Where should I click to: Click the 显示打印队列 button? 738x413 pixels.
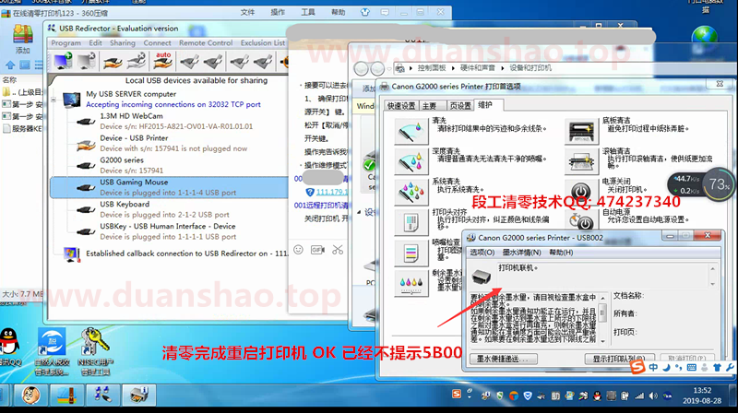pos(621,359)
